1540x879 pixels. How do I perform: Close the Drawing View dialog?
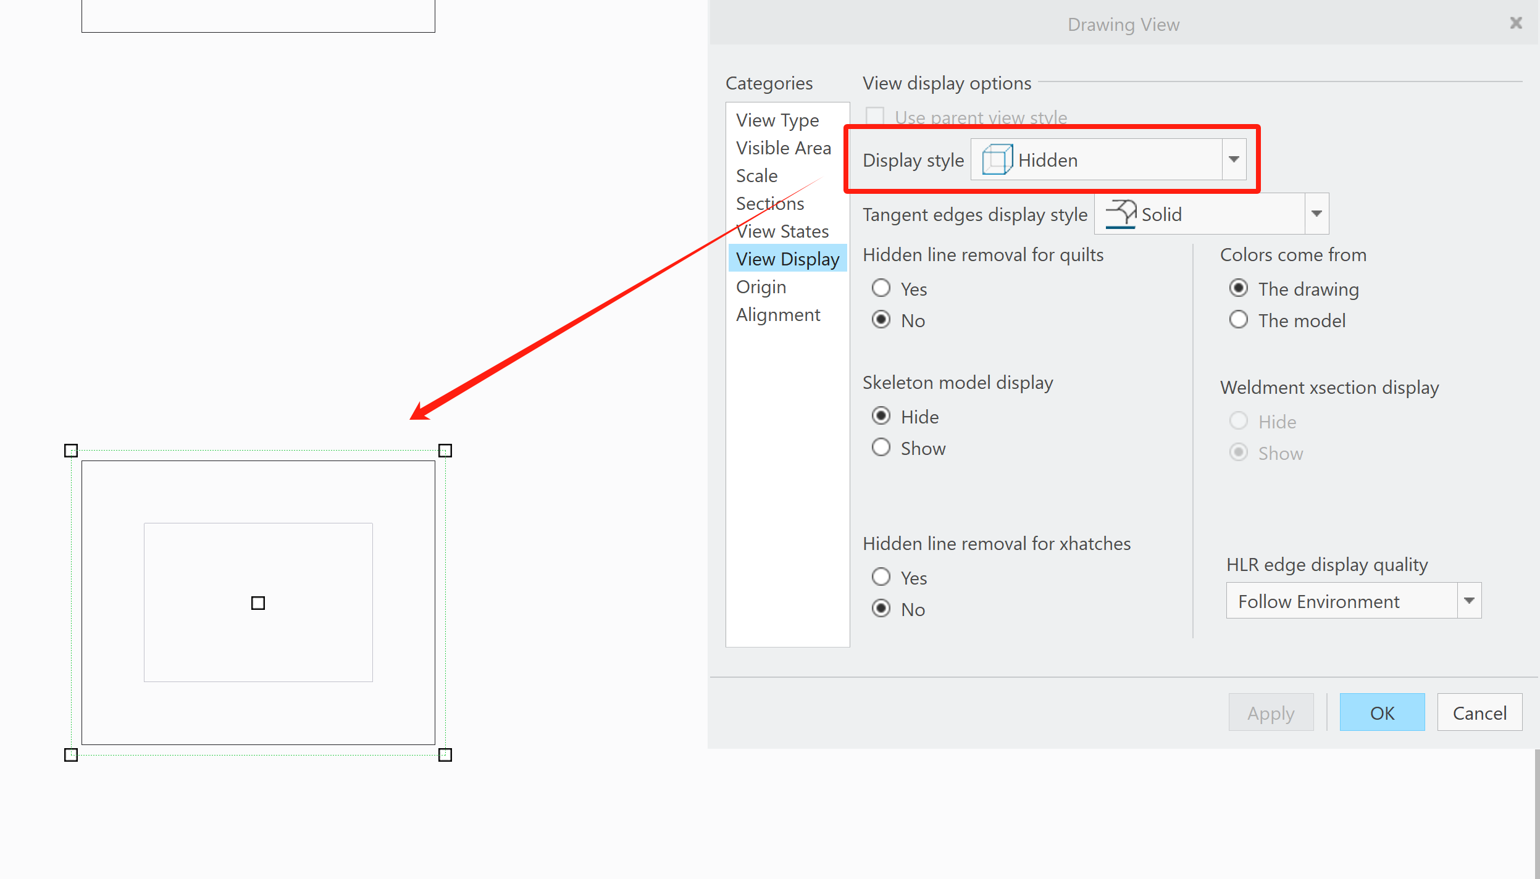coord(1516,23)
